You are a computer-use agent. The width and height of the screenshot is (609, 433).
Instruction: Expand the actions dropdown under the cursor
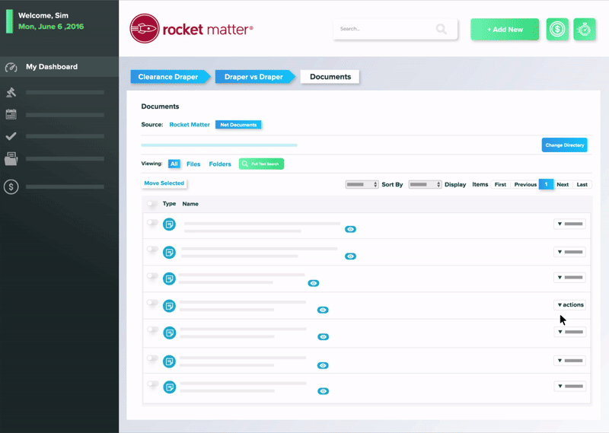(x=569, y=305)
